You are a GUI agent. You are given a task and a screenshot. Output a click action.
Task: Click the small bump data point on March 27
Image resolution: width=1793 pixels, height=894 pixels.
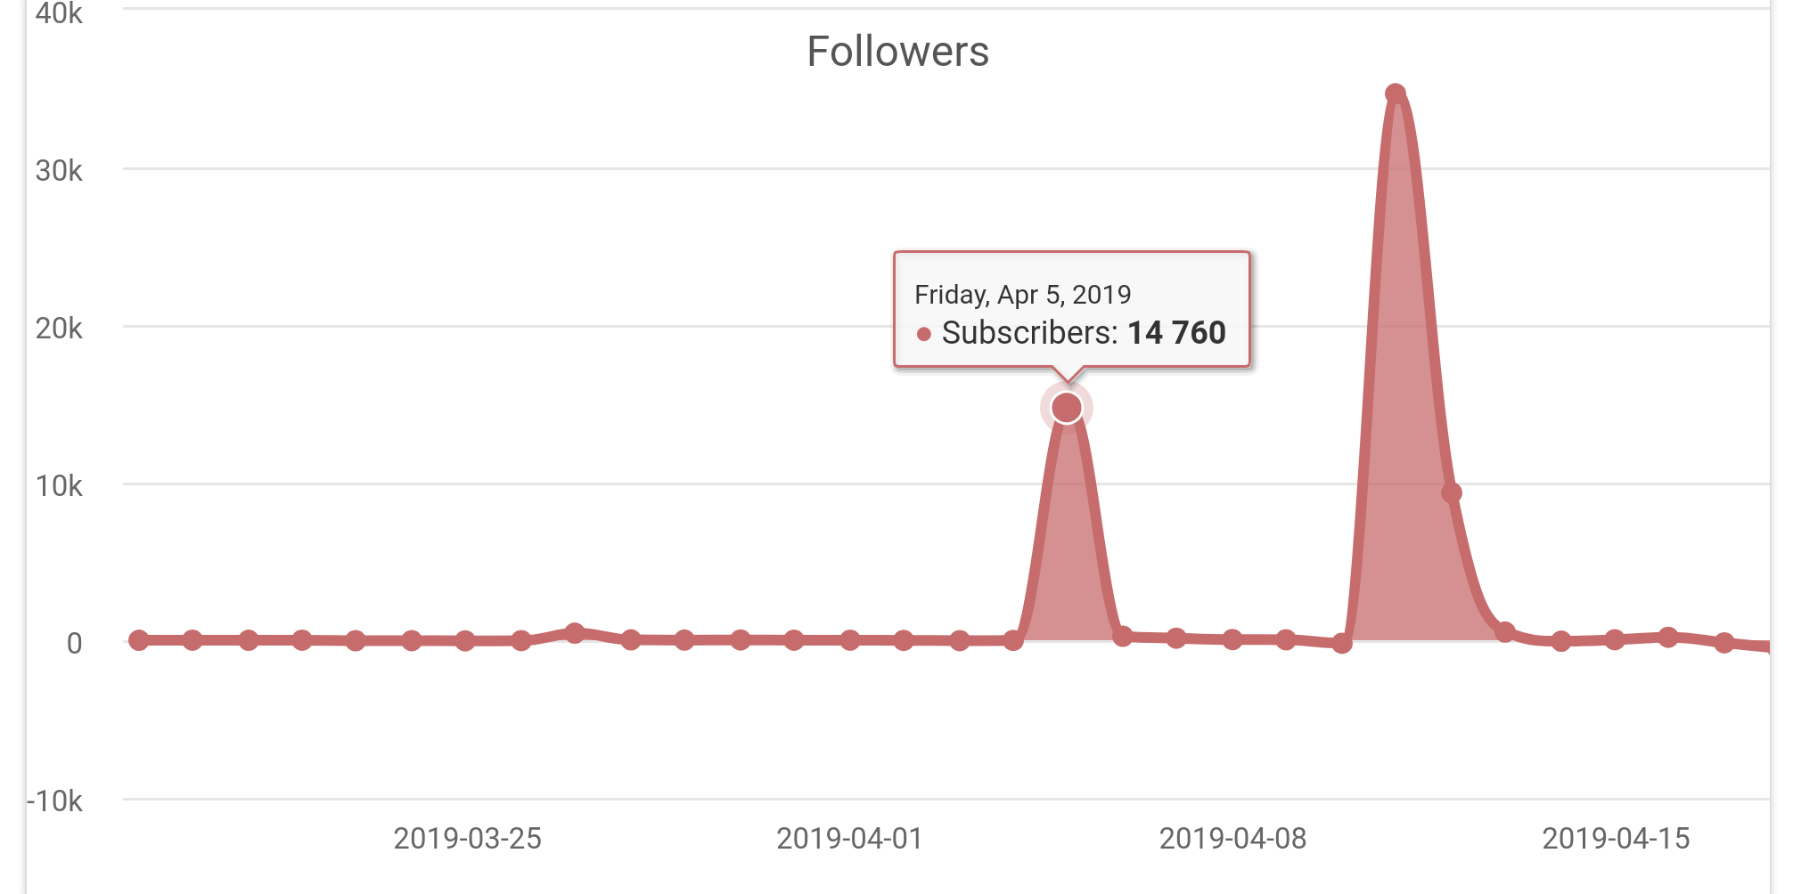pyautogui.click(x=575, y=633)
